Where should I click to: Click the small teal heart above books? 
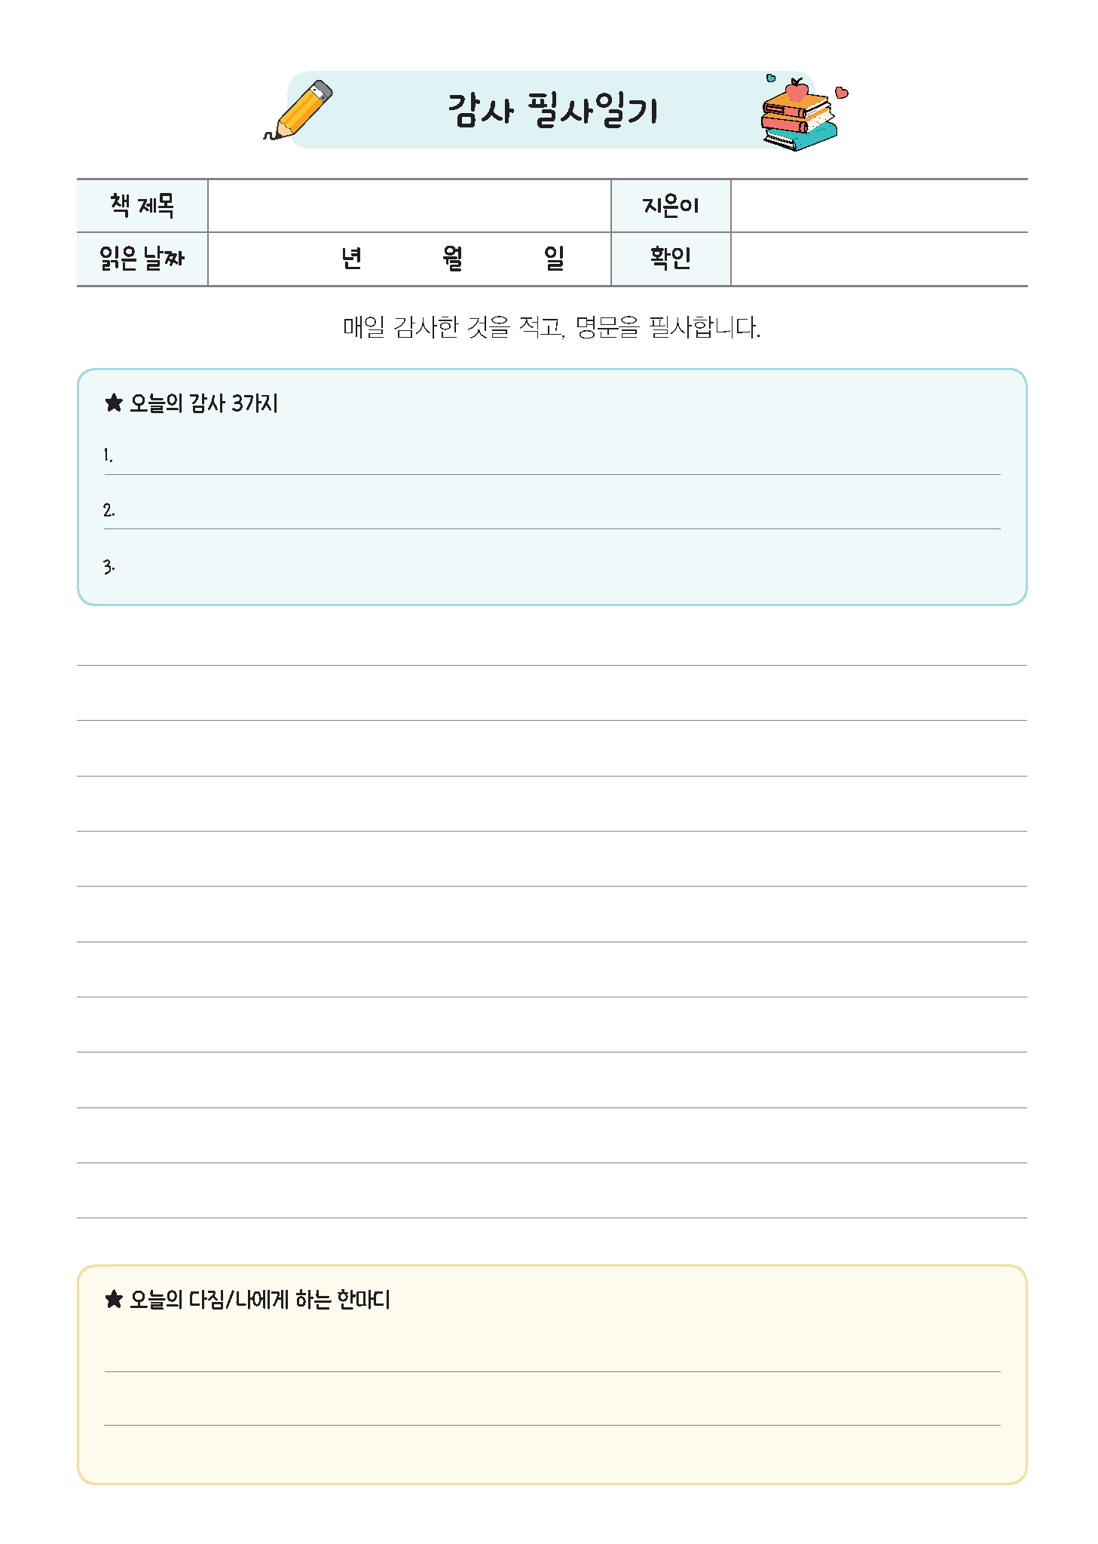770,78
